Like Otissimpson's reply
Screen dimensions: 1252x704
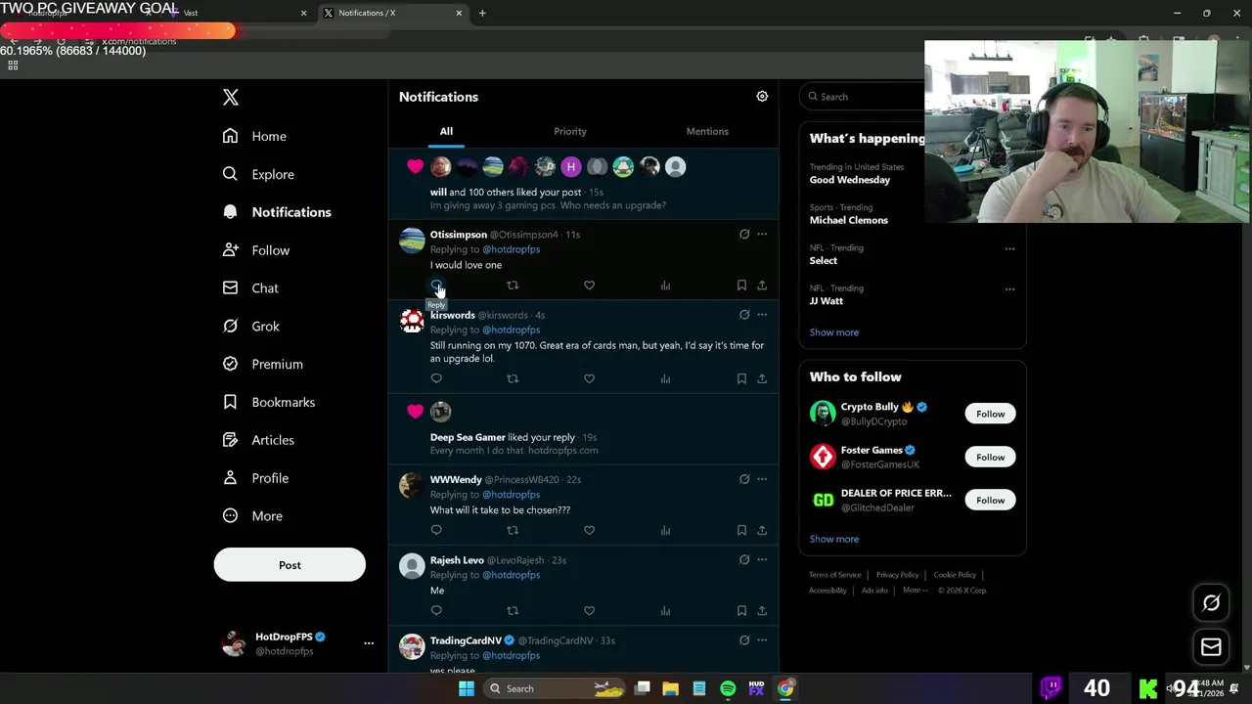[x=589, y=286]
